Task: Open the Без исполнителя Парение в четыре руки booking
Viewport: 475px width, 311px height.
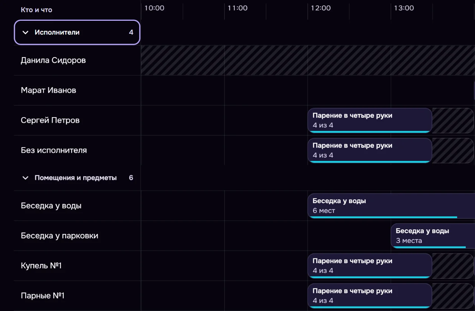Action: pyautogui.click(x=370, y=150)
